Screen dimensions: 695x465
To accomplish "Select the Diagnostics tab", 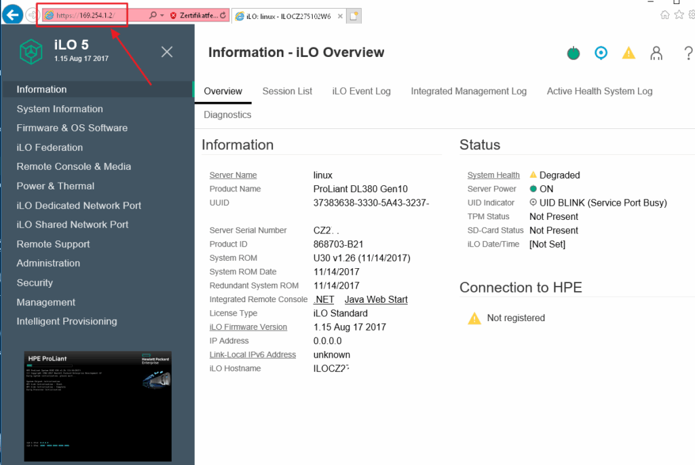I will (227, 115).
